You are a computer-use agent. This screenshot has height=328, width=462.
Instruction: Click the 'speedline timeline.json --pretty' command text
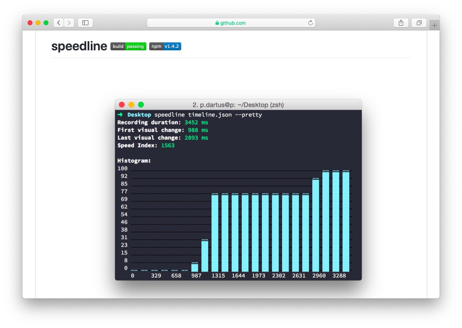208,115
